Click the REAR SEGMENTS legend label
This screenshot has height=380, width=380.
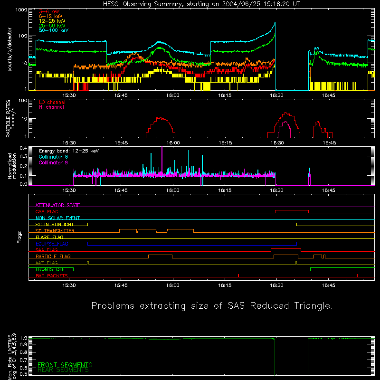(x=63, y=370)
